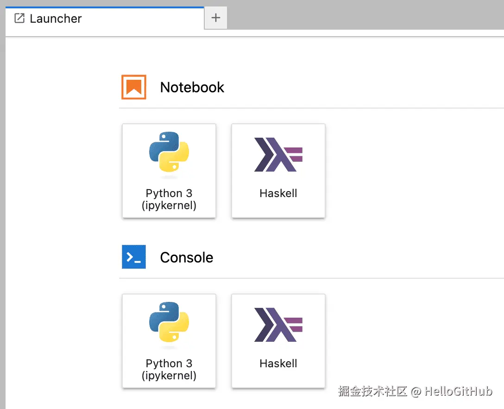
Task: Launch a Haskell notebook card
Action: click(x=278, y=171)
